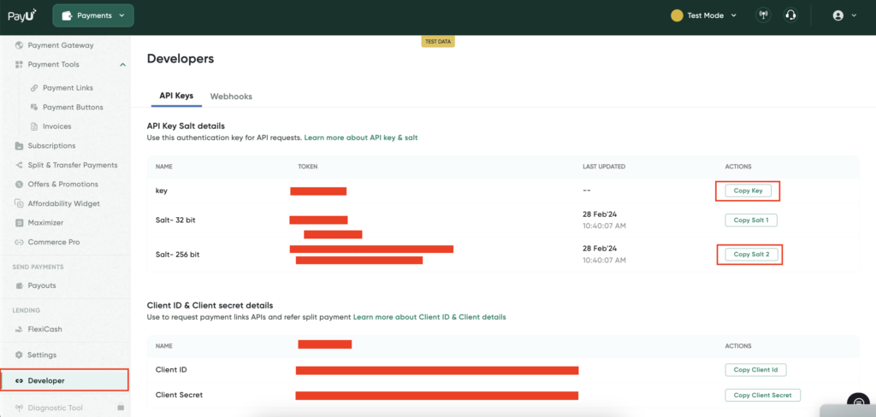This screenshot has width=876, height=417.
Task: Open Invoices in sidebar
Action: [57, 126]
